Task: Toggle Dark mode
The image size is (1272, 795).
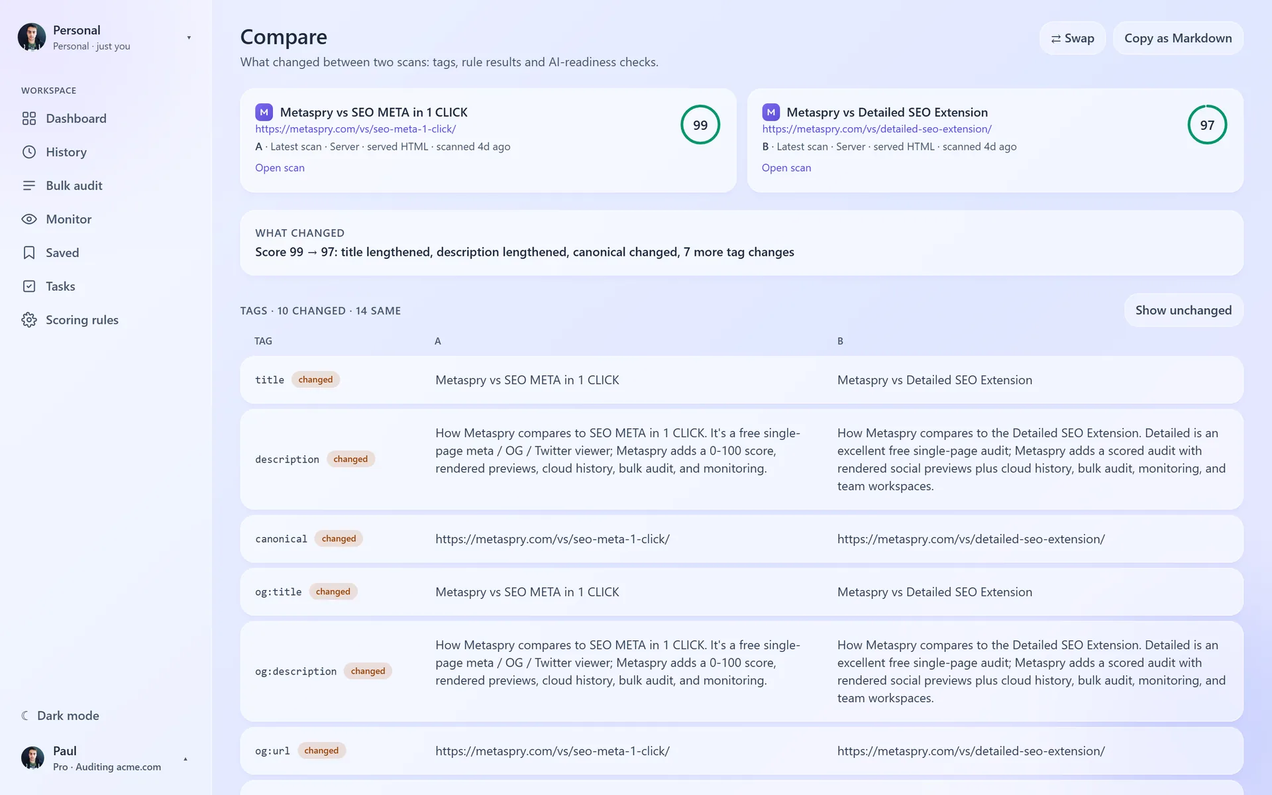Action: point(60,715)
